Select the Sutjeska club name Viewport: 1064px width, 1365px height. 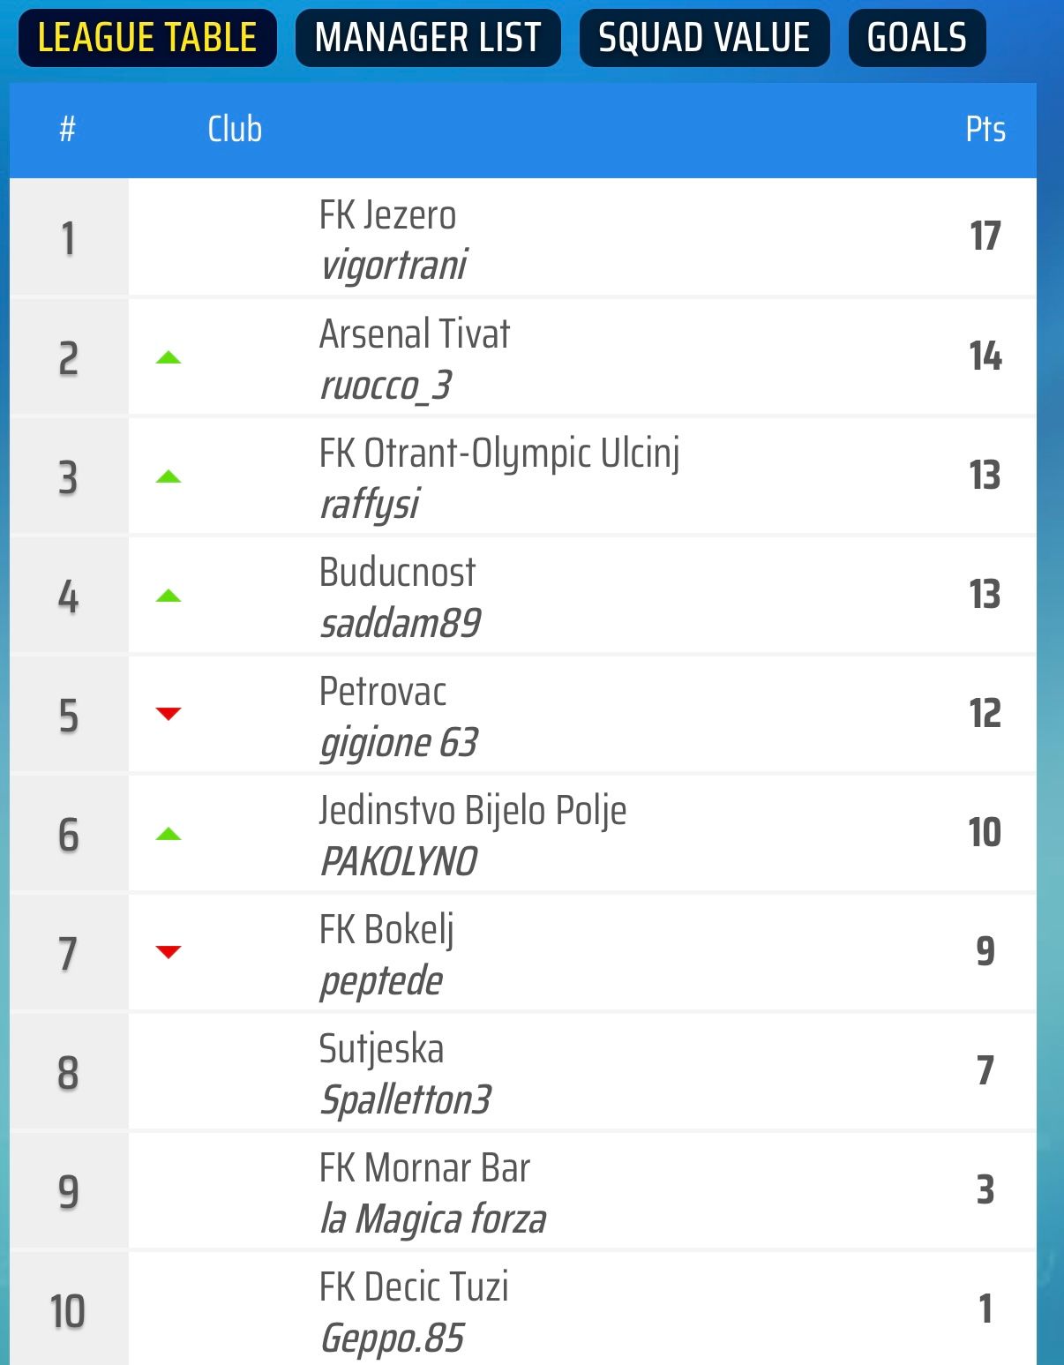pyautogui.click(x=381, y=1049)
